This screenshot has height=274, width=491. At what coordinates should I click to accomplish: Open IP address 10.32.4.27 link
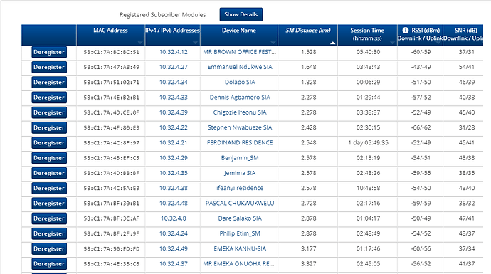(173, 67)
